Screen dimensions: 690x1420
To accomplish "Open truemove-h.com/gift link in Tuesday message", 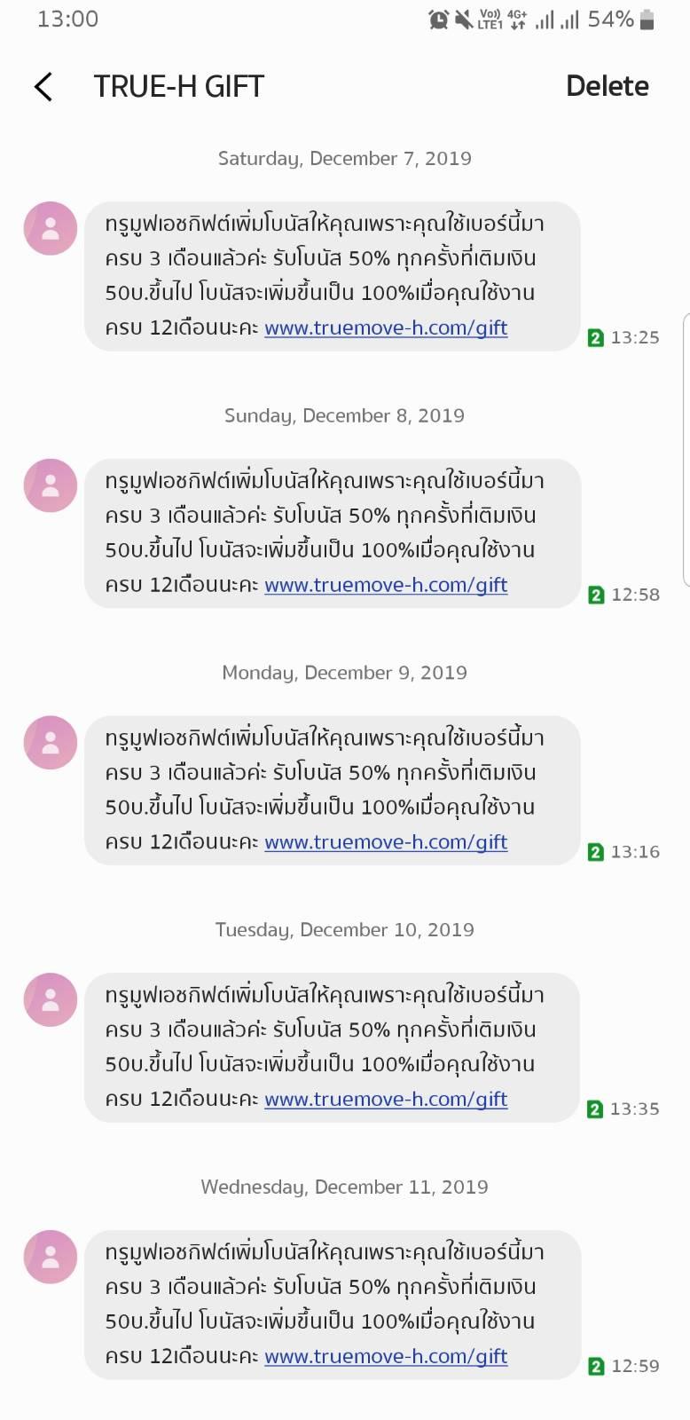I will click(386, 1099).
